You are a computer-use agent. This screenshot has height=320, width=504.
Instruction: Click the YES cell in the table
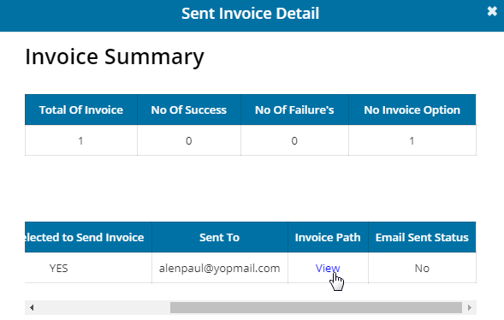(58, 268)
